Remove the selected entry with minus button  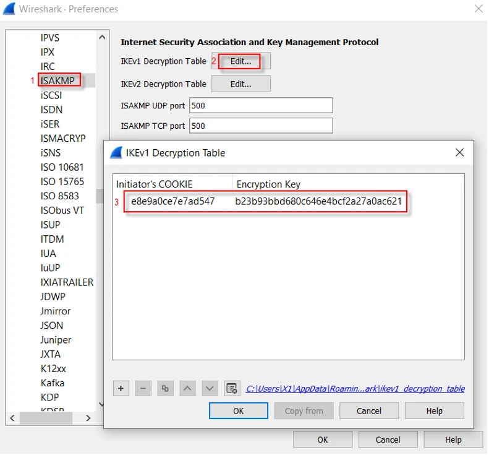143,389
